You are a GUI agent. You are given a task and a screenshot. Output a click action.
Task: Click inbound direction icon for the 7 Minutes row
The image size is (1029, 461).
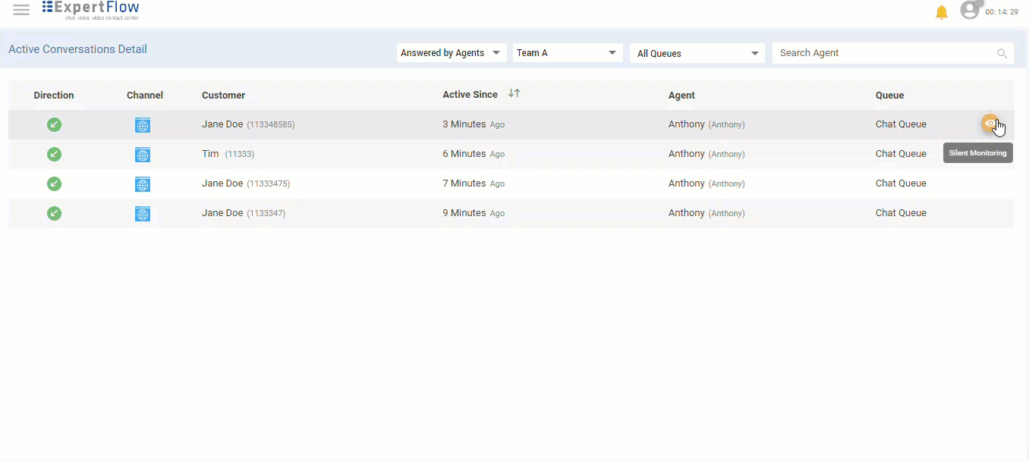tap(54, 183)
